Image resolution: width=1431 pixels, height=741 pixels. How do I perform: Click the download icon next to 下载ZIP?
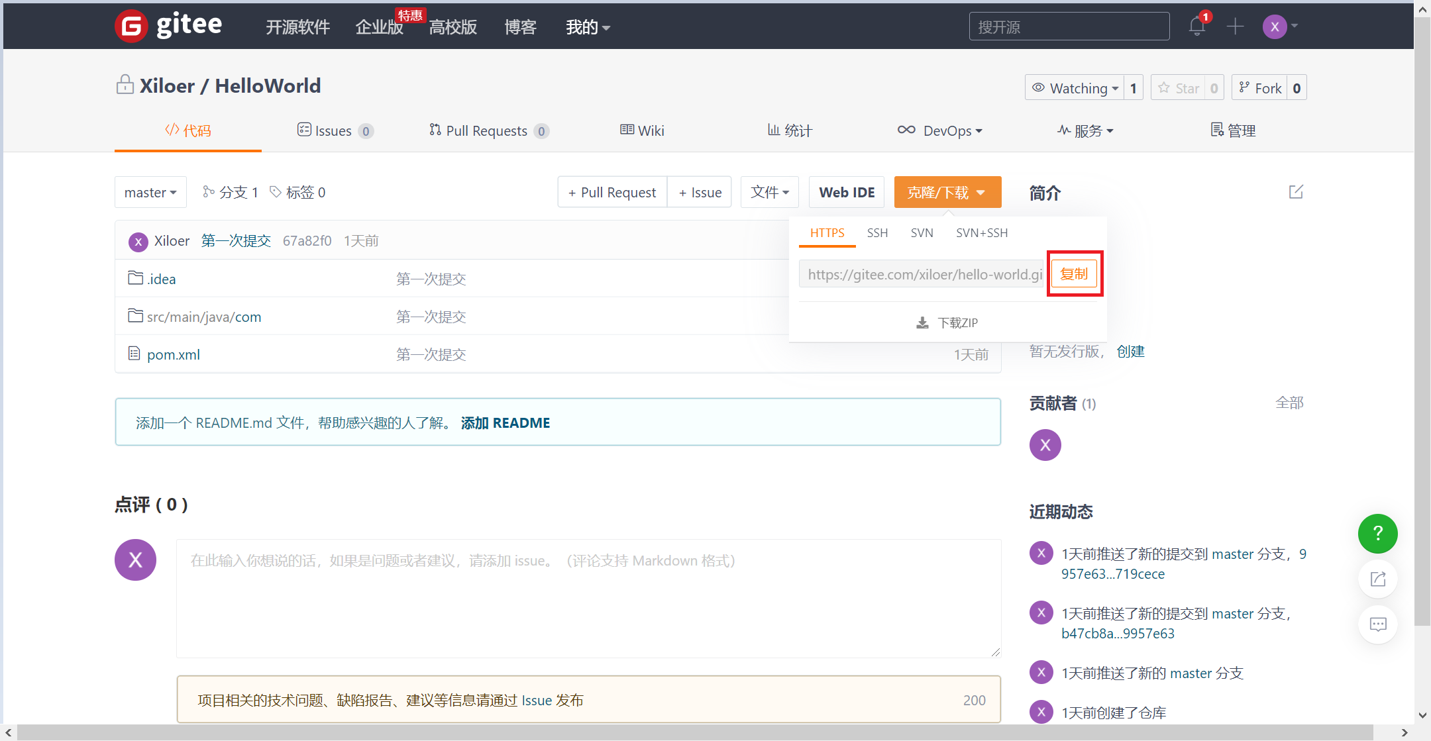pyautogui.click(x=922, y=323)
